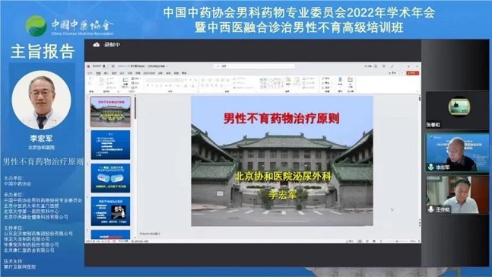Click the Comments button beside Share

point(393,73)
